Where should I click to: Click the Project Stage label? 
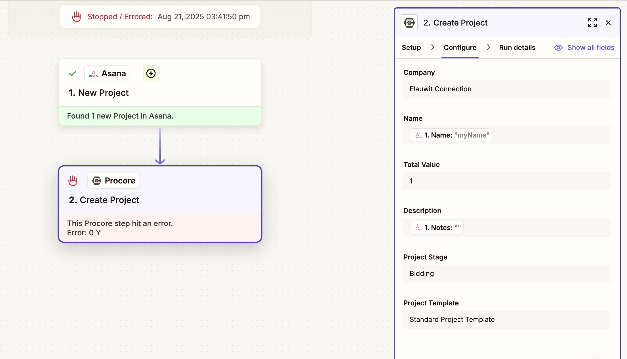coord(425,257)
